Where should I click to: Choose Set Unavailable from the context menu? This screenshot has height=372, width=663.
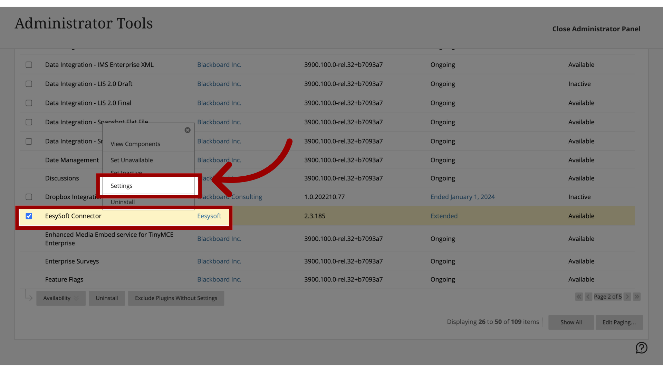[x=132, y=160]
